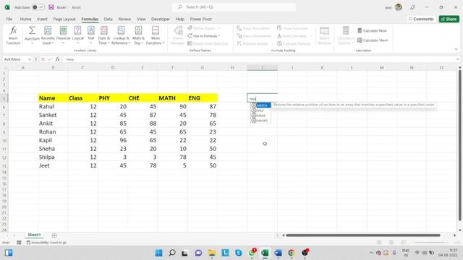463x260 pixels.
Task: Click Trace Precedents
Action: 253,28
